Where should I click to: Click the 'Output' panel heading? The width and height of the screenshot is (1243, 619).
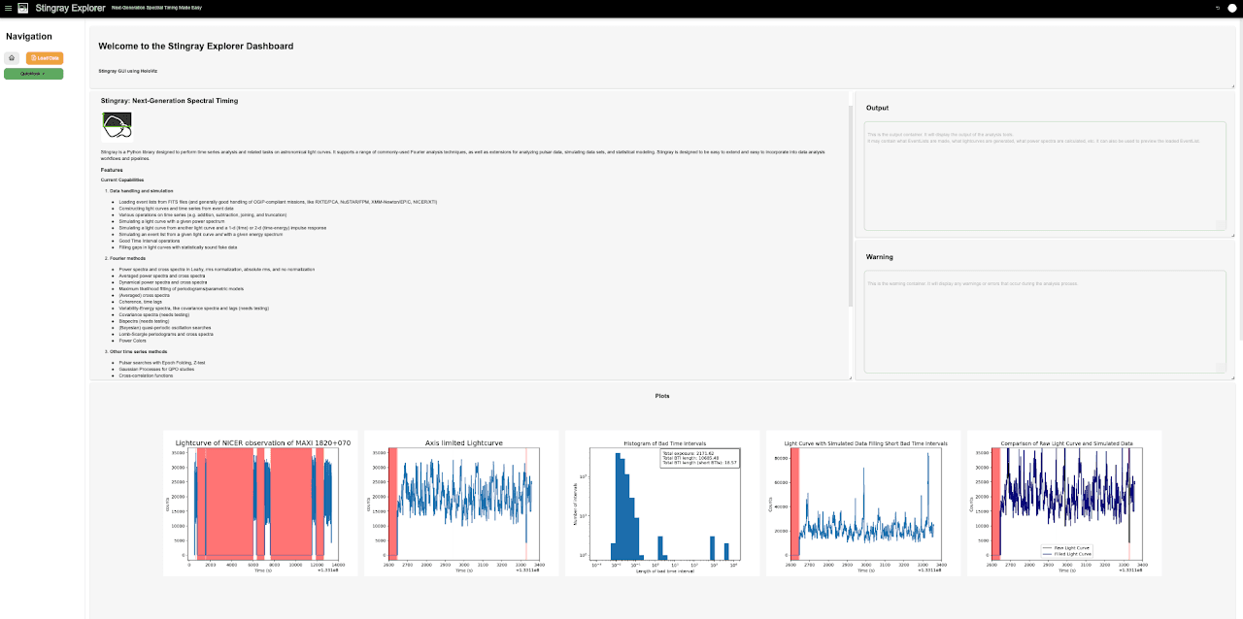pos(877,108)
